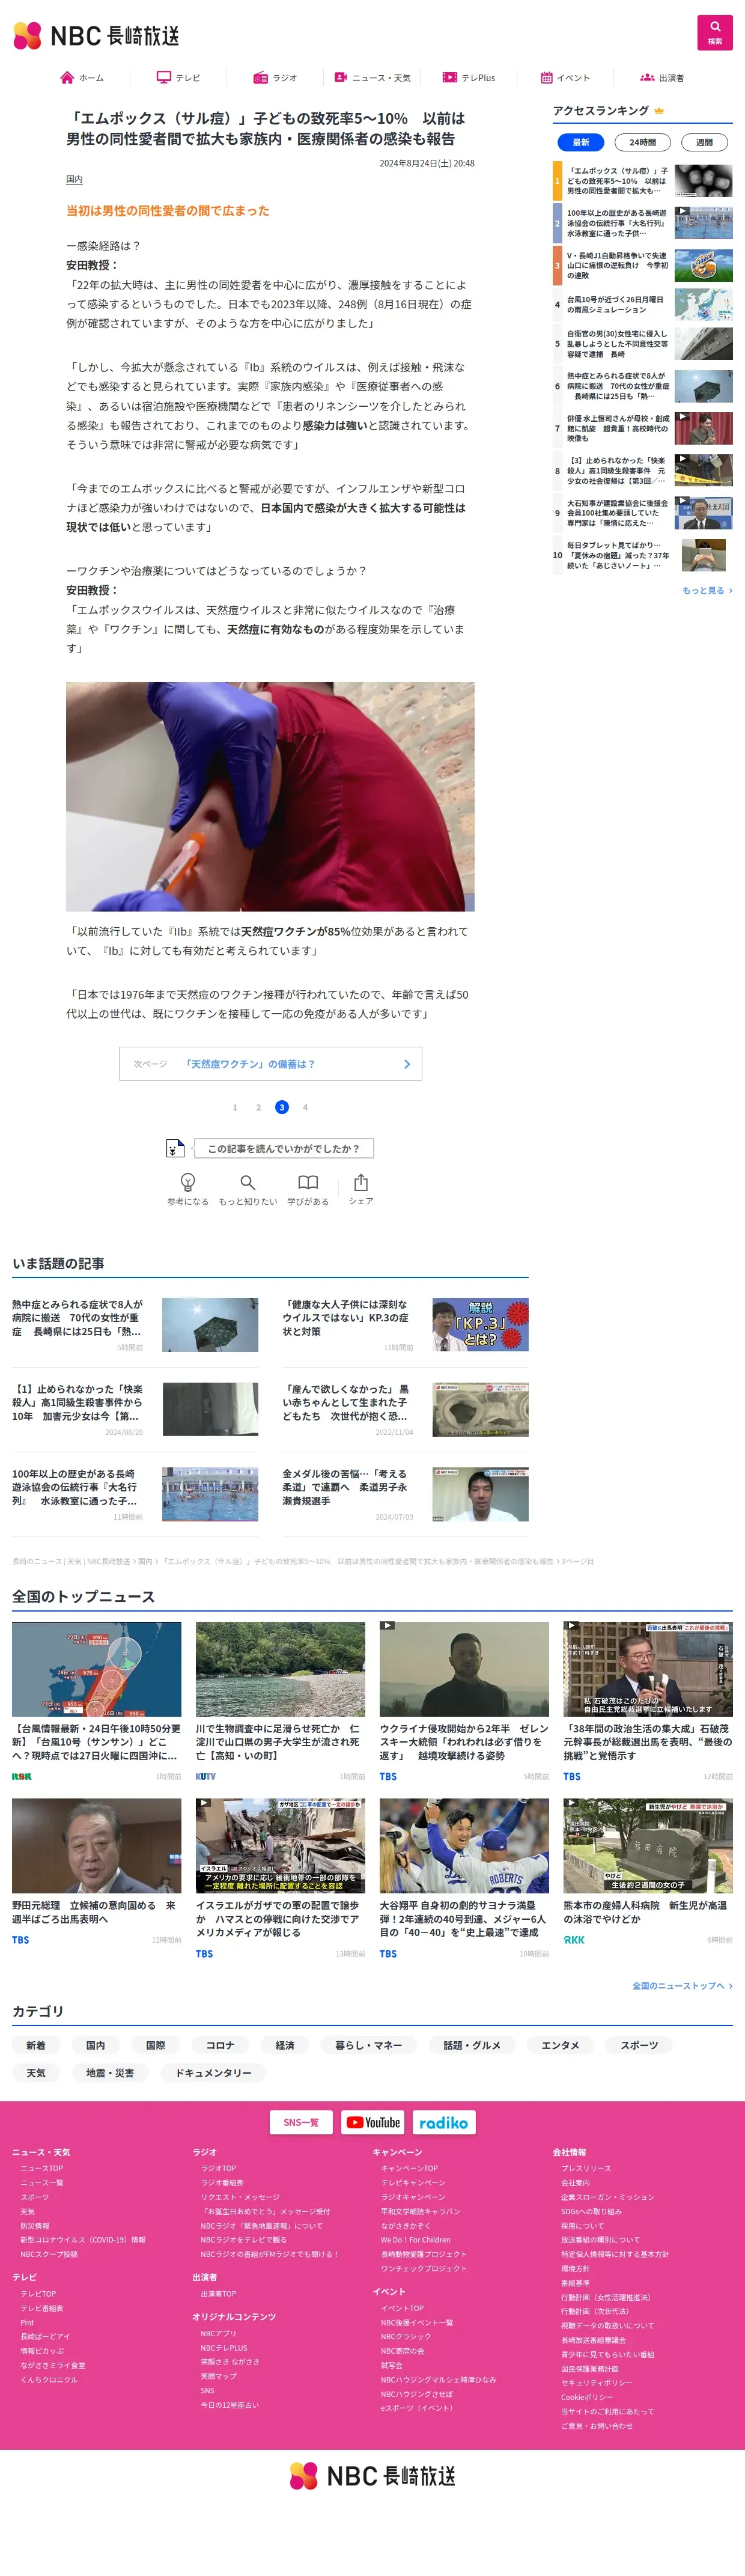Select the コロナ category chip
This screenshot has height=2576, width=745.
pos(220,2045)
